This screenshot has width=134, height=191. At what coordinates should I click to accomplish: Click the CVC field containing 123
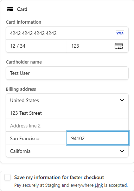(98, 46)
